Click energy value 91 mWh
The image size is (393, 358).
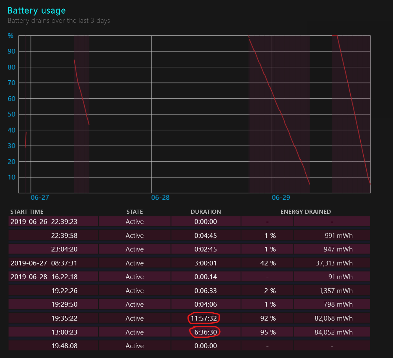[x=341, y=277]
